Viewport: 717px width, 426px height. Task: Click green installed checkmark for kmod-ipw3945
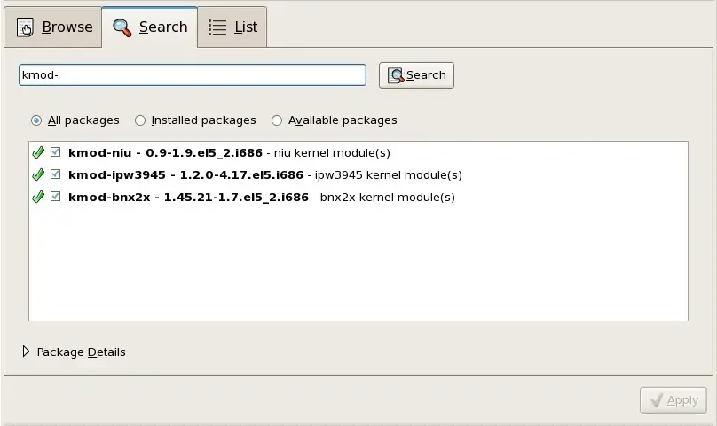tap(38, 174)
